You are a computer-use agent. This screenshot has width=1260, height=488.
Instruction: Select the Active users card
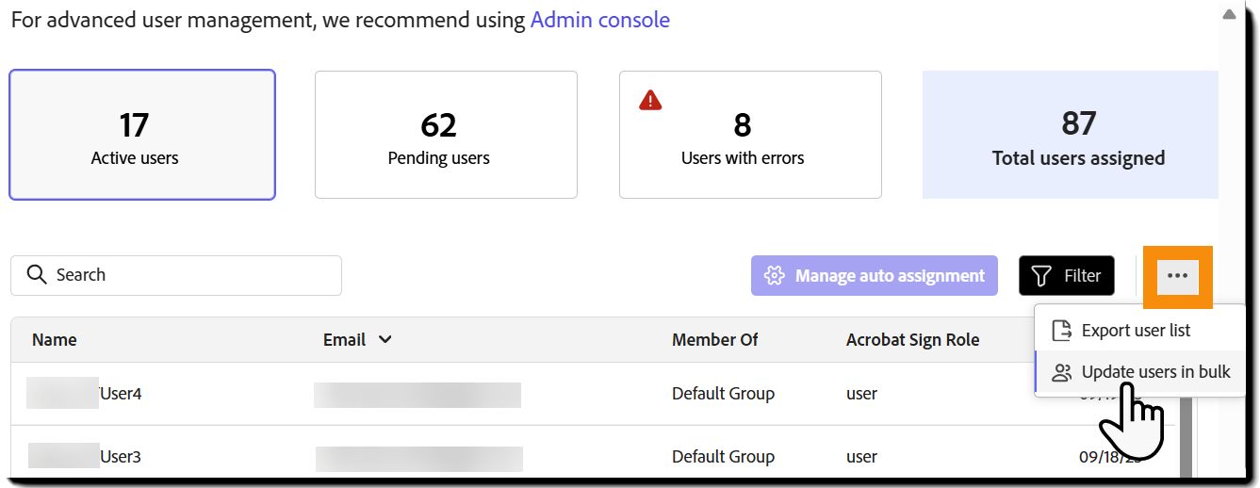click(142, 135)
